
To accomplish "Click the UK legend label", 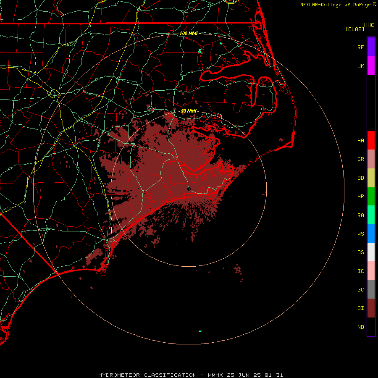I will [360, 66].
